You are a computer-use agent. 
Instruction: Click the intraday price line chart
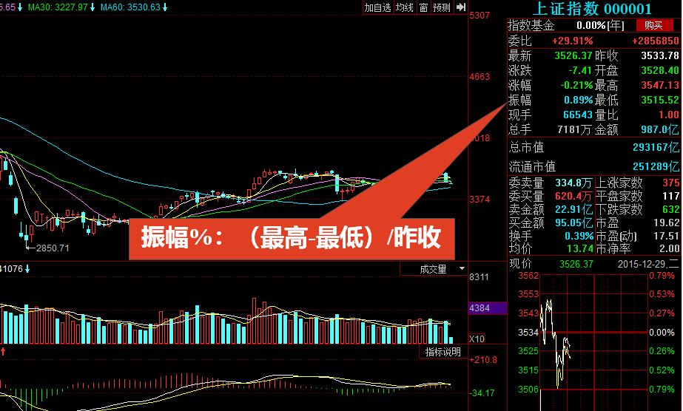555,344
